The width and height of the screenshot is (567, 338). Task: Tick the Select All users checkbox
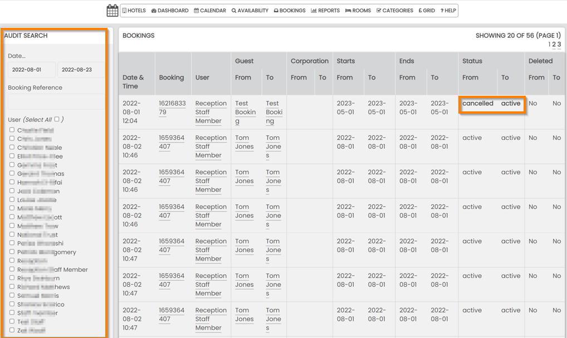[x=57, y=119]
